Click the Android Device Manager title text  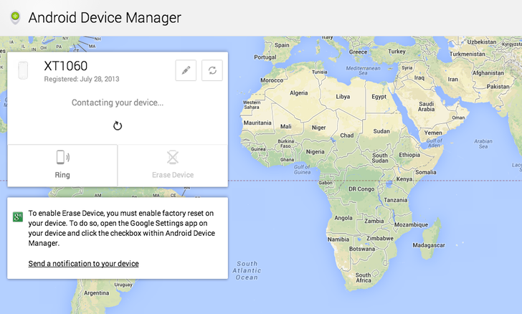[105, 17]
